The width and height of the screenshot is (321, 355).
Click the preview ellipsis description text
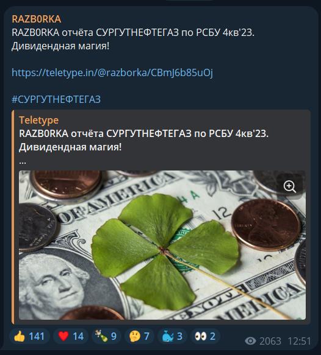coord(23,162)
